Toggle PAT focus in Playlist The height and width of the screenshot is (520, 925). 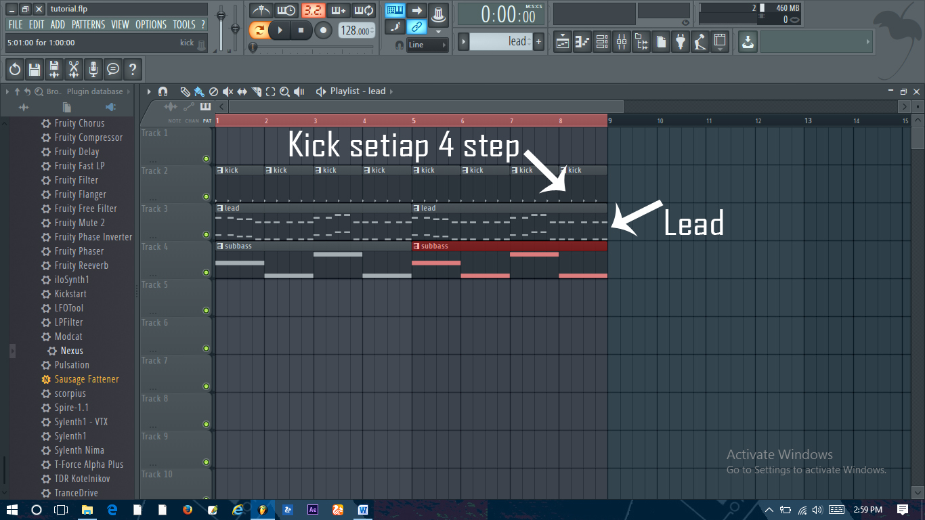click(x=207, y=121)
